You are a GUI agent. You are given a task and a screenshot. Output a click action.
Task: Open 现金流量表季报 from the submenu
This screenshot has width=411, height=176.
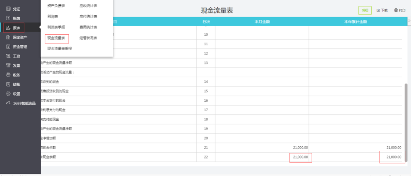point(59,49)
